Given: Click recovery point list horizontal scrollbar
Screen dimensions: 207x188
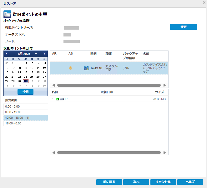Looking at the screenshot, I should coord(109,85).
